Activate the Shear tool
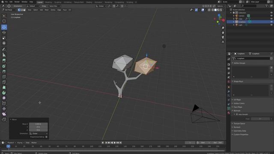274x154 pixels. (x=4, y=114)
